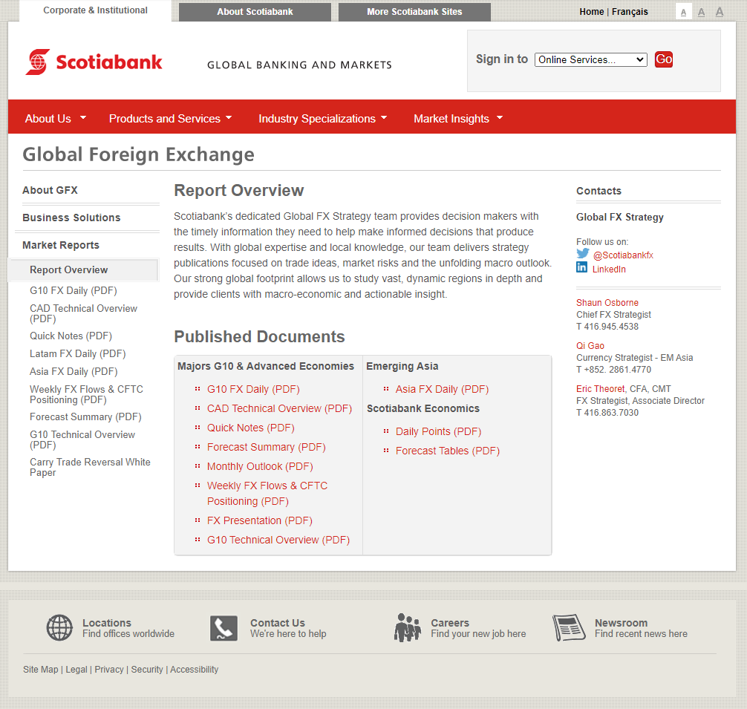Screen dimensions: 747x709
Task: Open Forecast Tables (PDF) link
Action: coord(447,451)
